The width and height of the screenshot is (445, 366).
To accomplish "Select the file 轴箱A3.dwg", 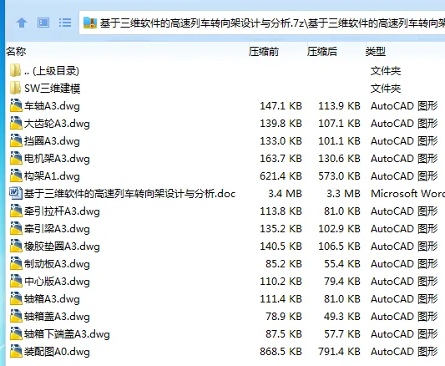I will [x=52, y=299].
